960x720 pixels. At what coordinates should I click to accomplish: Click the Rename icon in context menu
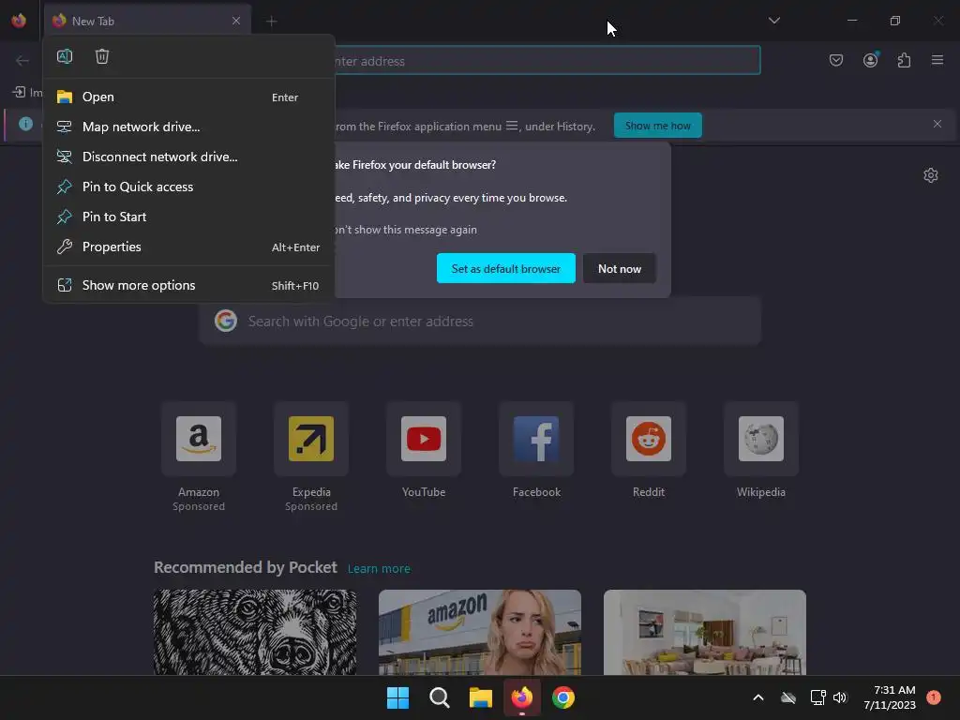click(x=65, y=56)
